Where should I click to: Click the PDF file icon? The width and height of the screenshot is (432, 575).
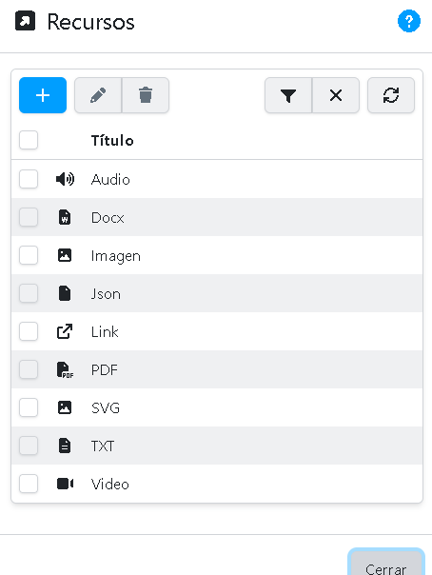point(65,369)
